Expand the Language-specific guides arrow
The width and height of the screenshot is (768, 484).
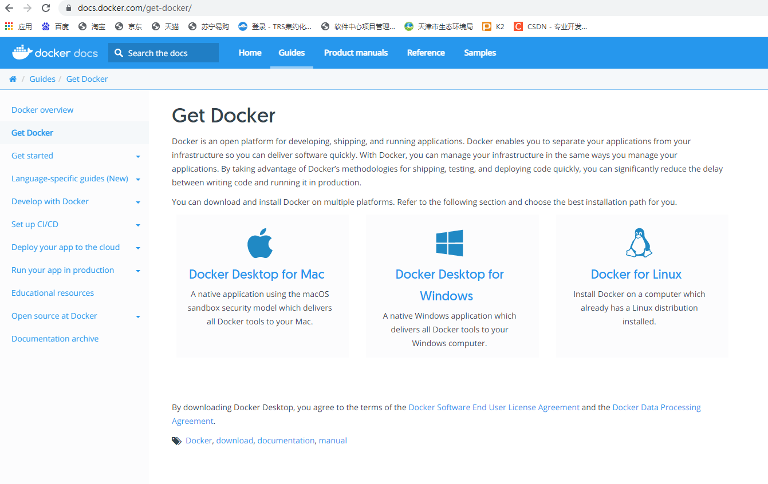138,179
